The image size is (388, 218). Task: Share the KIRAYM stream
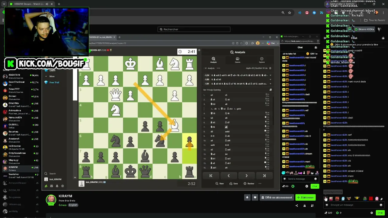pos(297,206)
